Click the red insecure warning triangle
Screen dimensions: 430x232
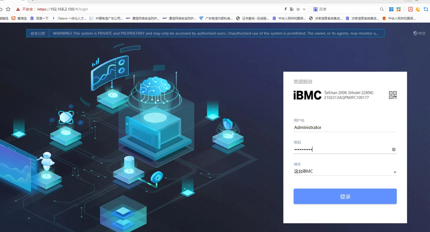point(18,9)
